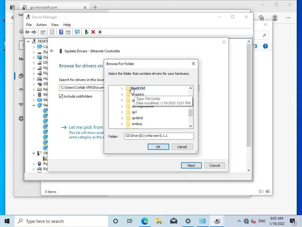The width and height of the screenshot is (302, 227).
Task: Open the Action menu in Device Manager
Action: point(41,25)
